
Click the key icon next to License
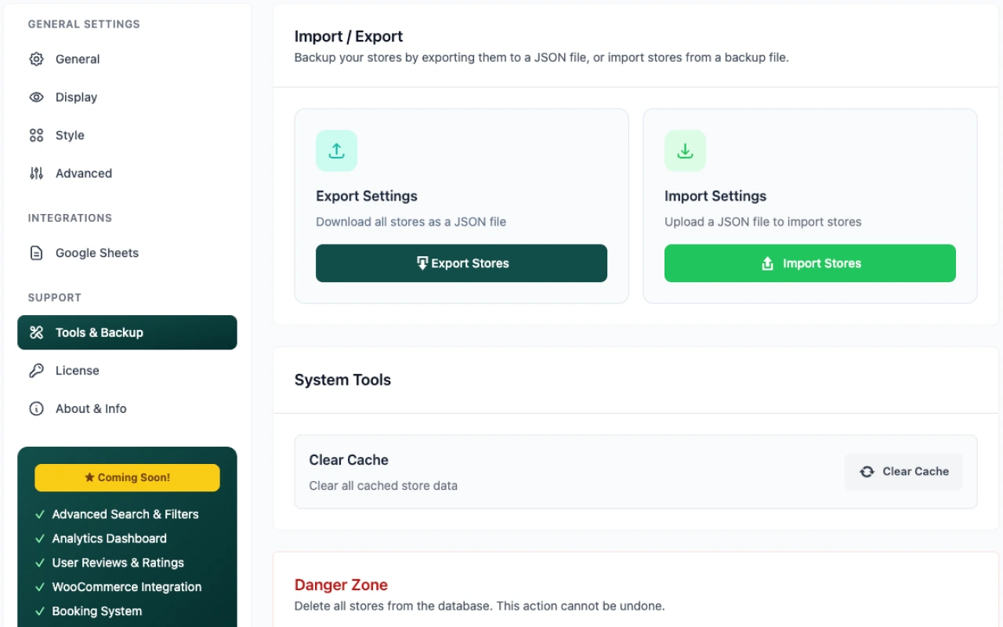[36, 370]
